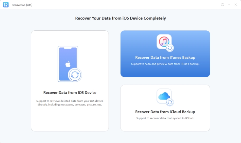Image resolution: width=241 pixels, height=143 pixels.
Task: Open the settings gear icon in title bar
Action: click(222, 5)
